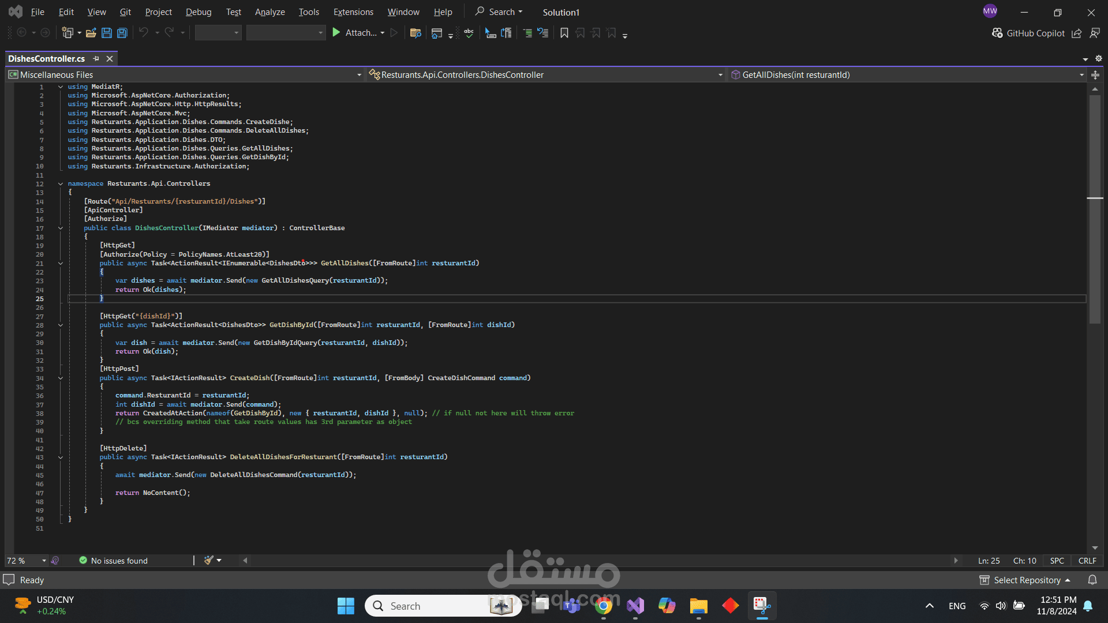1108x623 pixels.
Task: Click the green Attach start arrow
Action: point(336,33)
